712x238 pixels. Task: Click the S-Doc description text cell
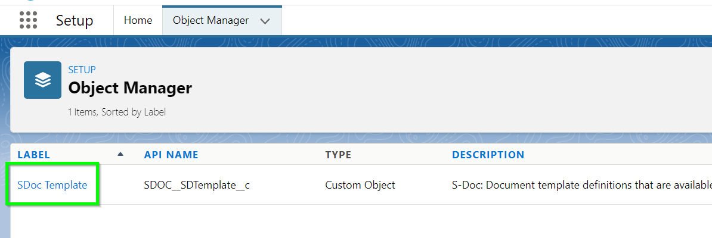point(581,185)
